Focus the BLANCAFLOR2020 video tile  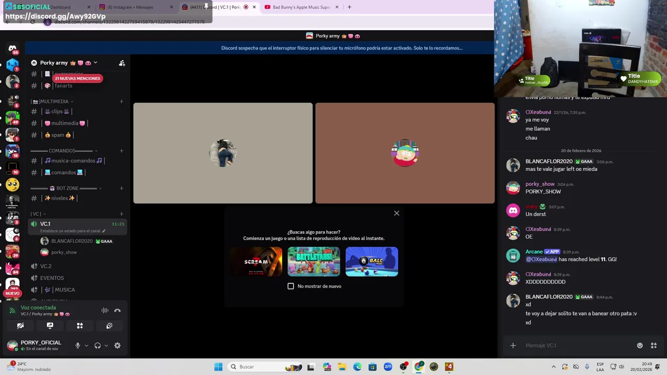223,153
